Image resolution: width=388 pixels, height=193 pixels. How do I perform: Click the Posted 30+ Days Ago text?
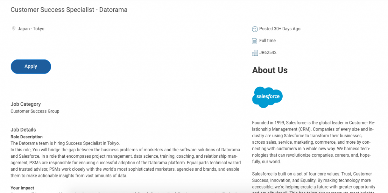[280, 29]
